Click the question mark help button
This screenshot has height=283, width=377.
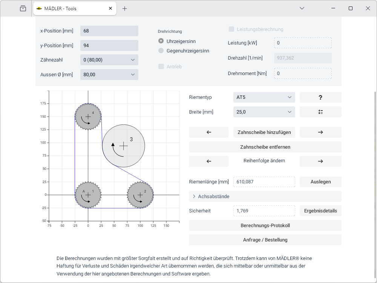point(320,97)
